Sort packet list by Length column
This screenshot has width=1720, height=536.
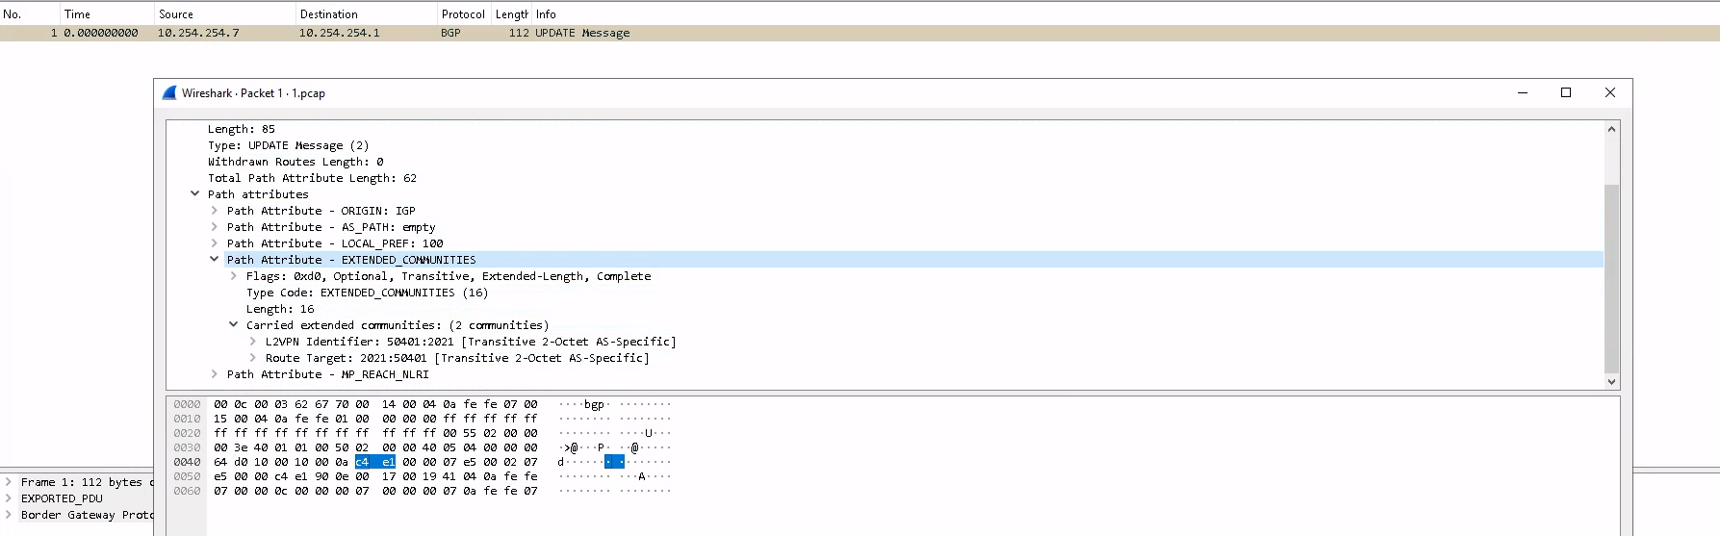(511, 14)
